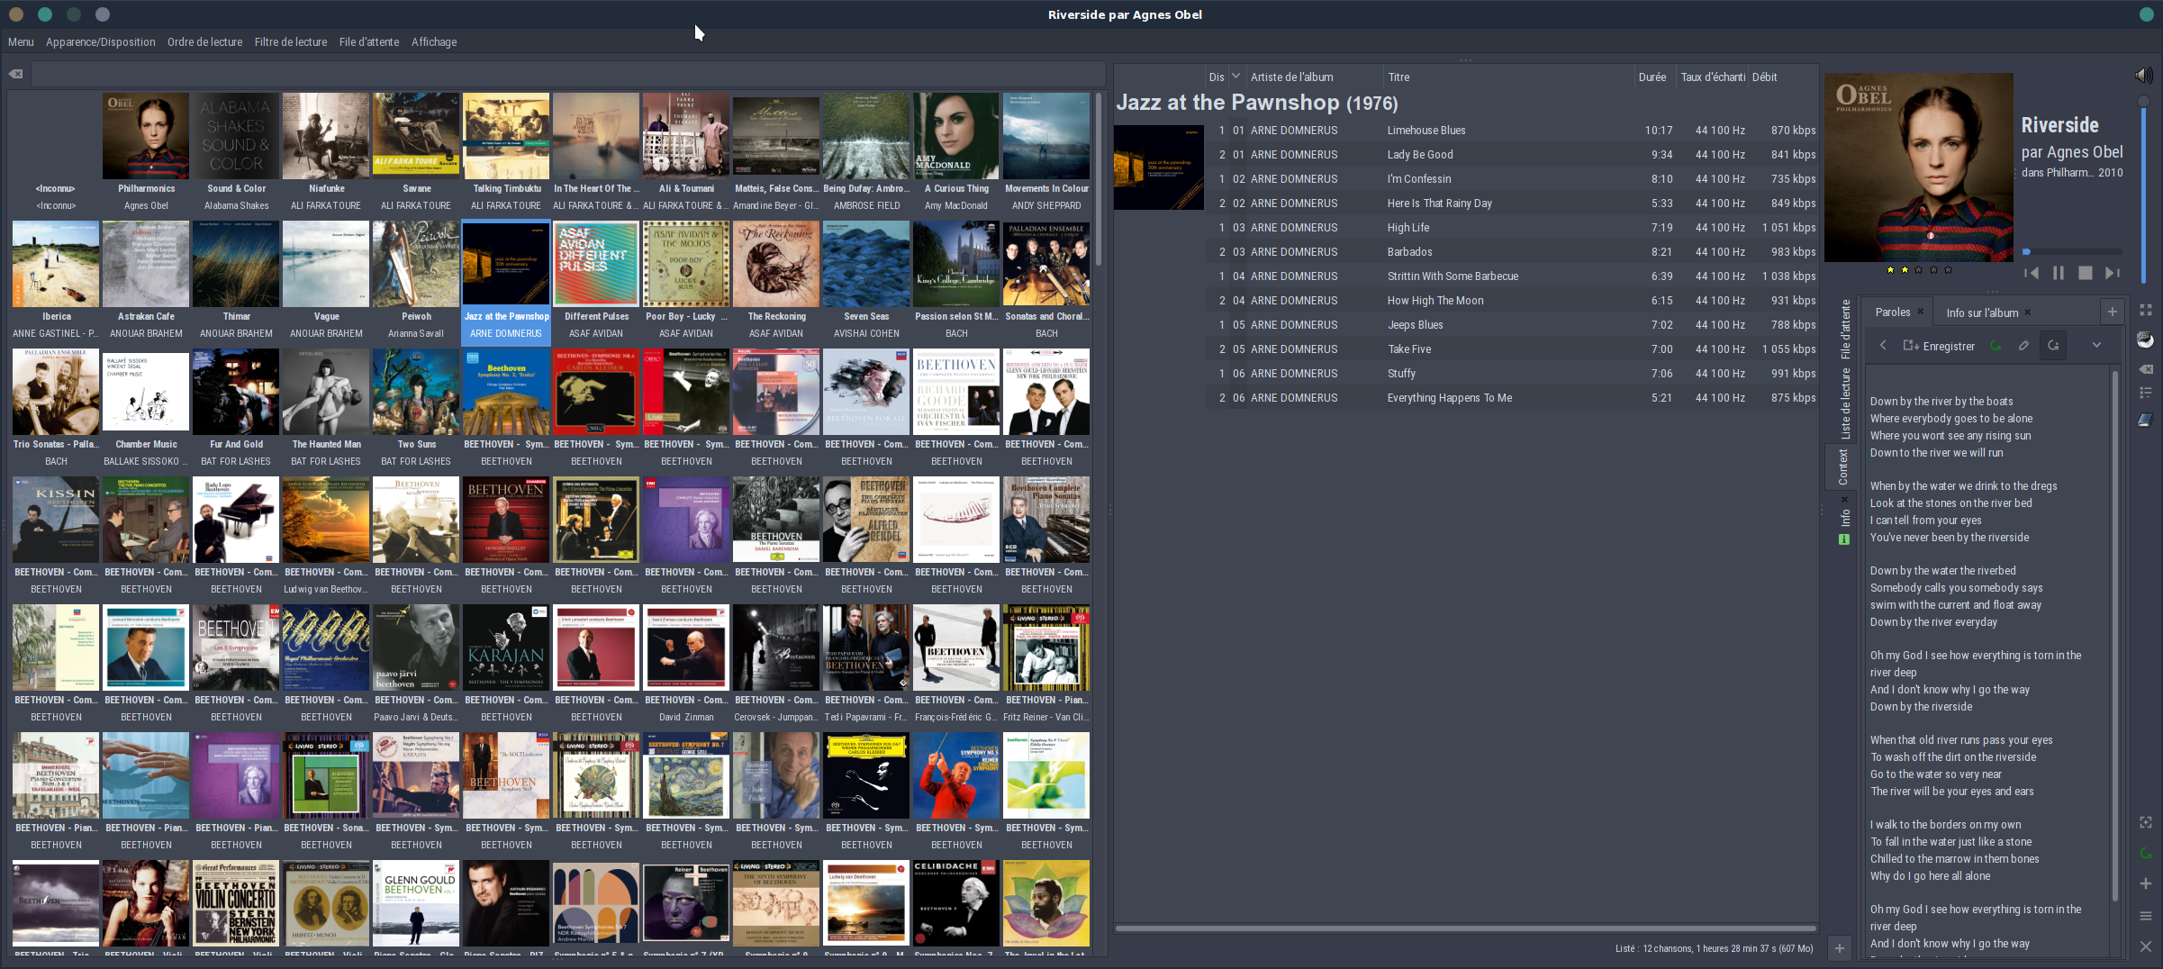
Task: Close the Info sur l'album tab
Action: [x=2028, y=312]
